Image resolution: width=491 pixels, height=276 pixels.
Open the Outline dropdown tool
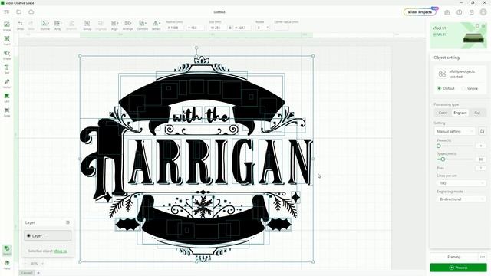click(44, 25)
